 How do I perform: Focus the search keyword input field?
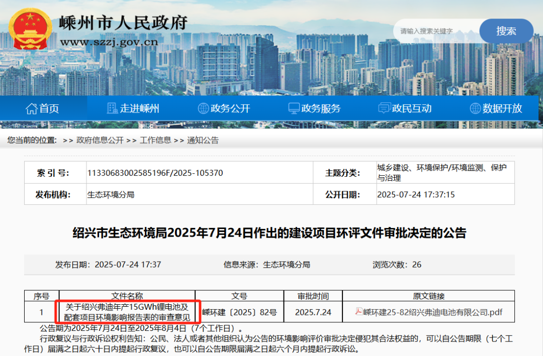435,31
